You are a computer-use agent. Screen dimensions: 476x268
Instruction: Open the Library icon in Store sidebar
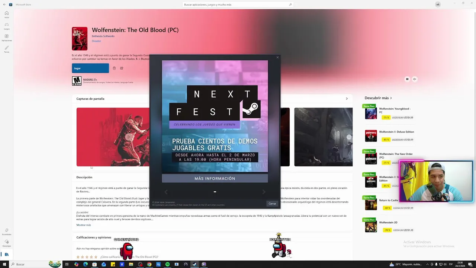click(x=7, y=255)
